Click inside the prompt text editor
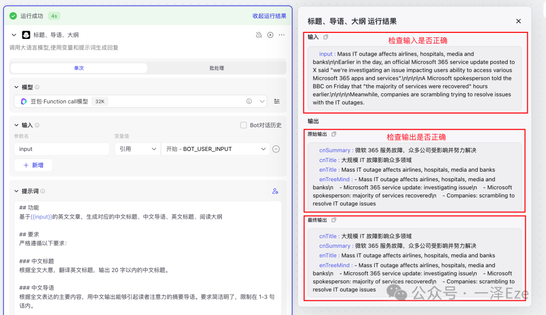The image size is (546, 315). 148,257
